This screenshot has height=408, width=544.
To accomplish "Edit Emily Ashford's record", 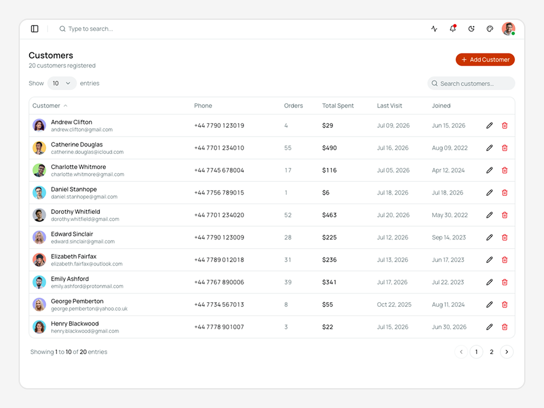I will [x=489, y=282].
